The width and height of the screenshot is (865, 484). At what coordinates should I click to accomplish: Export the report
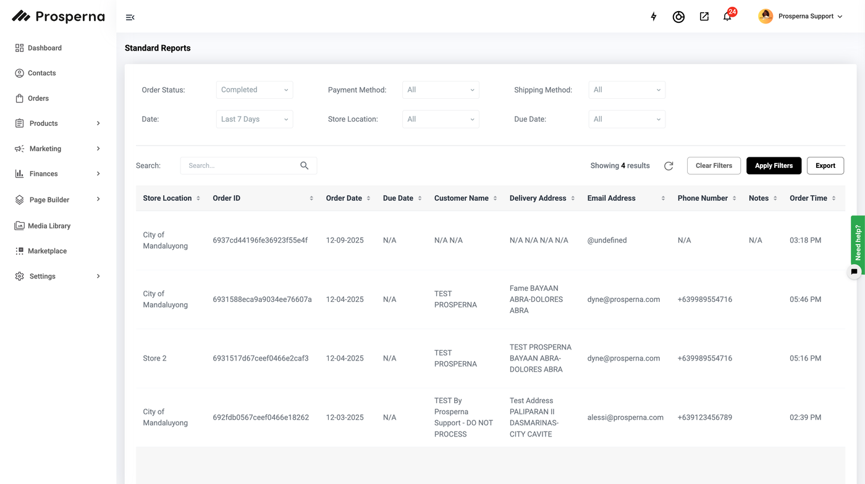coord(825,165)
